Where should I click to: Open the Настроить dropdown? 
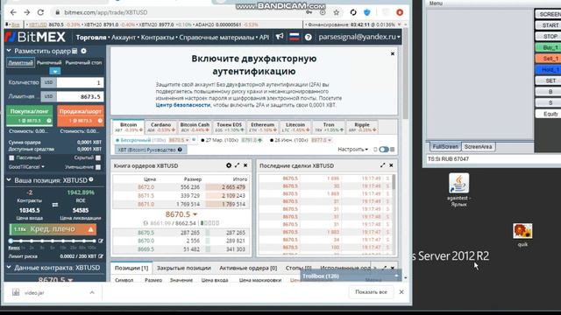(x=352, y=150)
